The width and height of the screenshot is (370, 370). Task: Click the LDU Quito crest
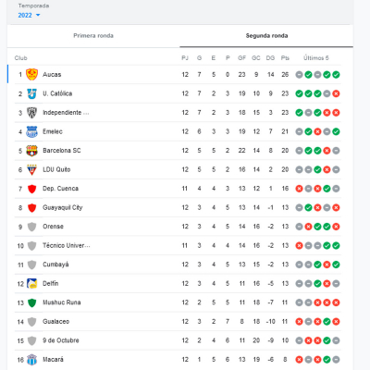pos(31,169)
